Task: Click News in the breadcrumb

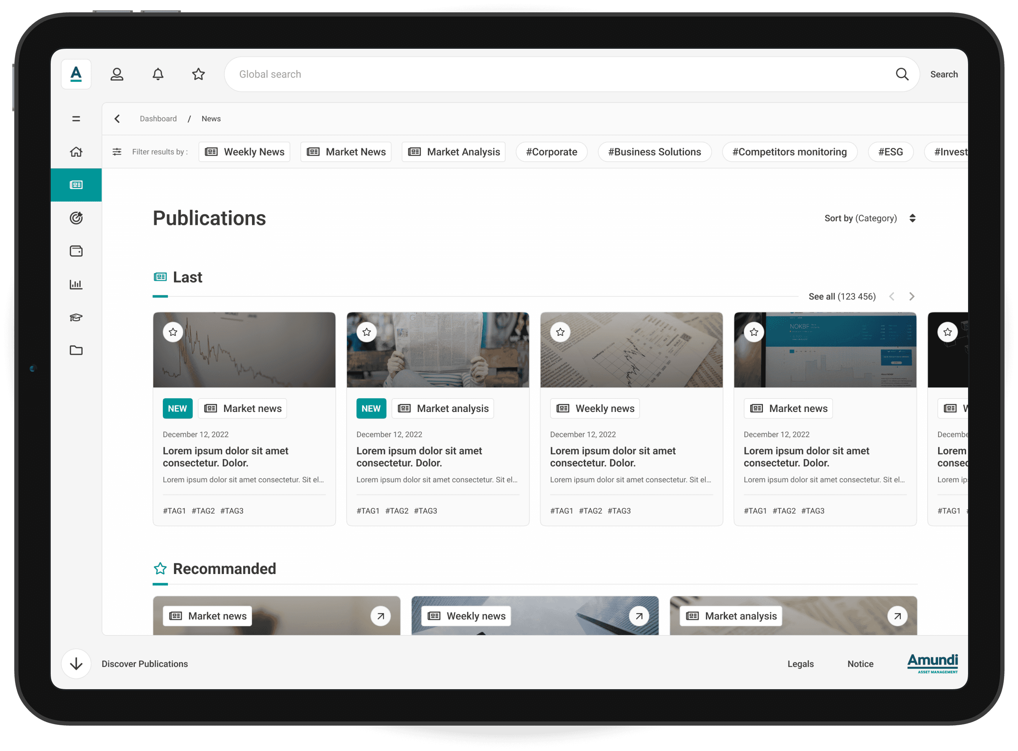Action: point(211,119)
